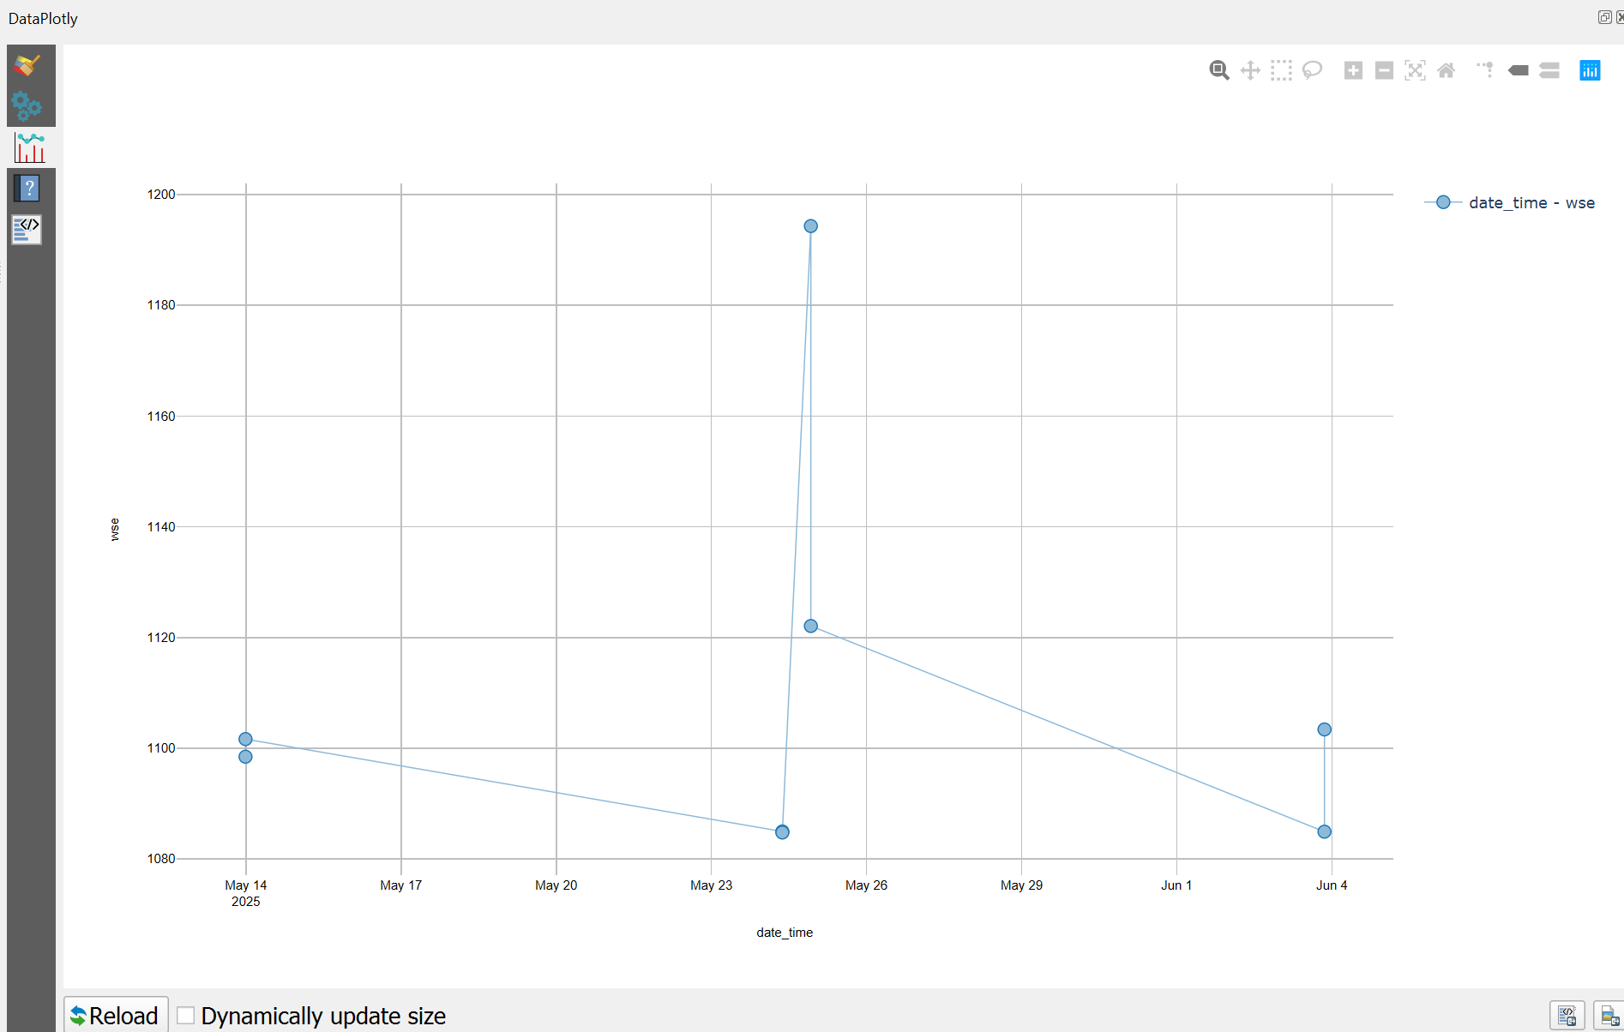Click the save plot as image icon

[1609, 1016]
